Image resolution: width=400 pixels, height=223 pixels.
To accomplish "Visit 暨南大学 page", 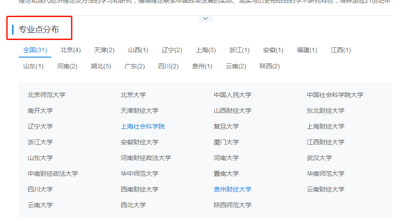I will click(226, 174).
